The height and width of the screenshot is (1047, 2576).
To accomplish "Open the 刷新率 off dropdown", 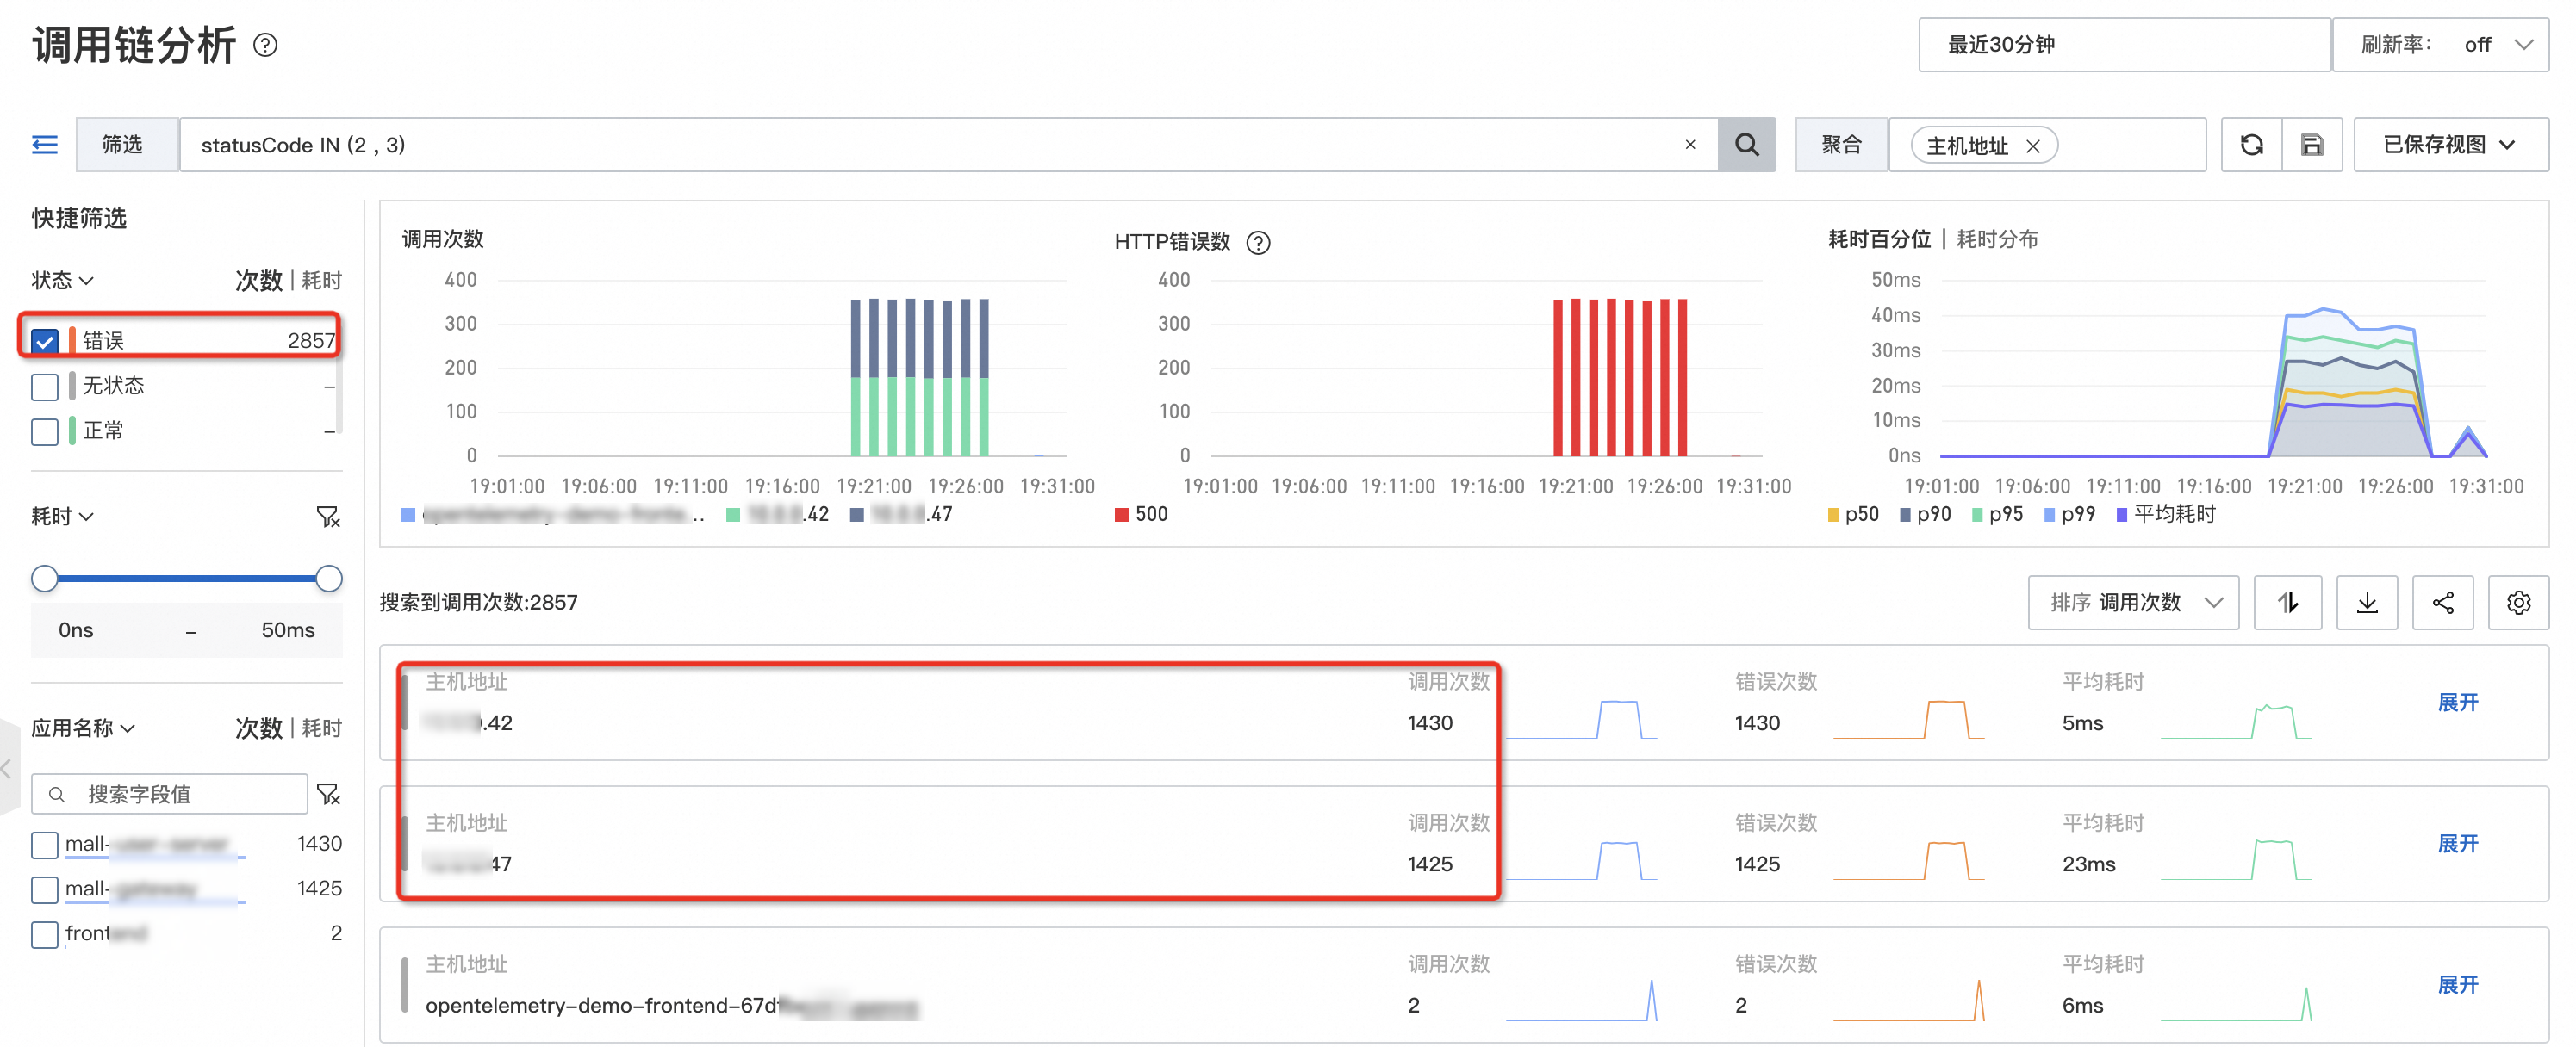I will tap(2441, 45).
